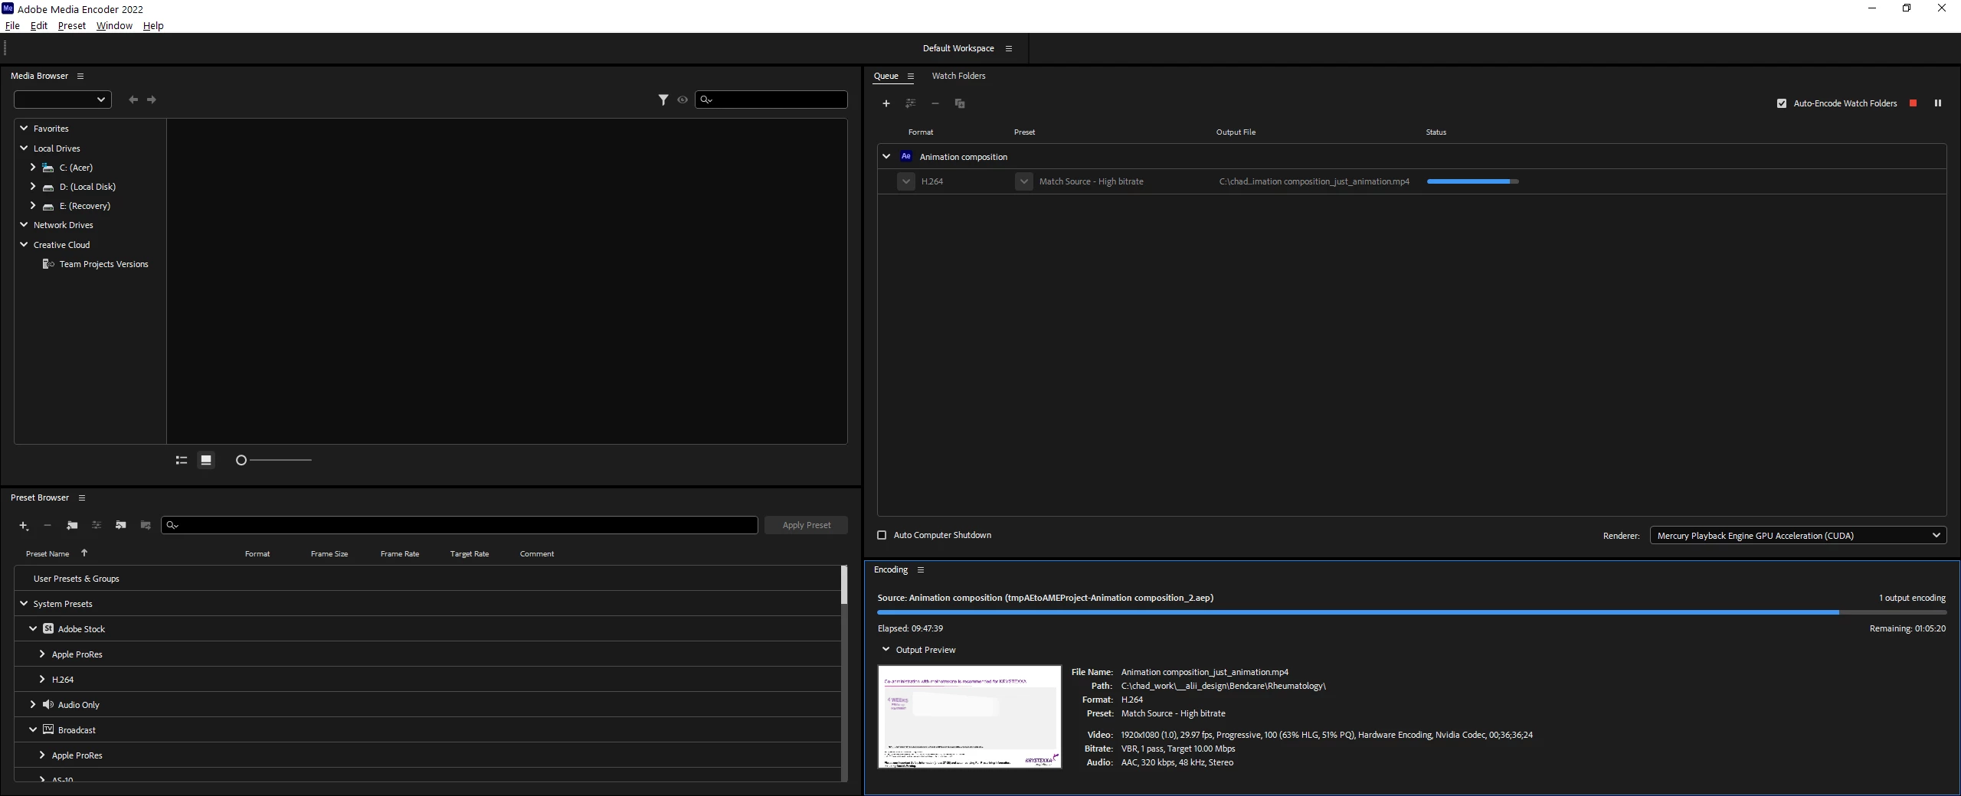Click the Preset Browser search field
1961x796 pixels.
click(460, 525)
